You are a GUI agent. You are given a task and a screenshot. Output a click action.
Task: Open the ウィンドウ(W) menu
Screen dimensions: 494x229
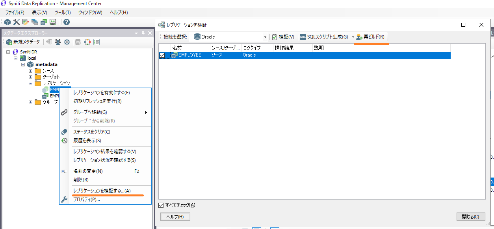pyautogui.click(x=90, y=13)
